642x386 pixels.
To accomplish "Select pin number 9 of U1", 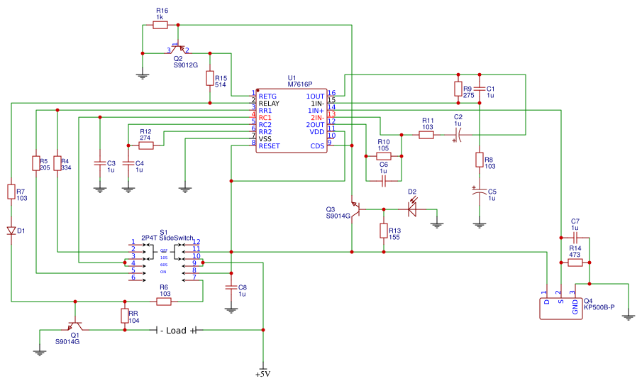I will tap(329, 142).
